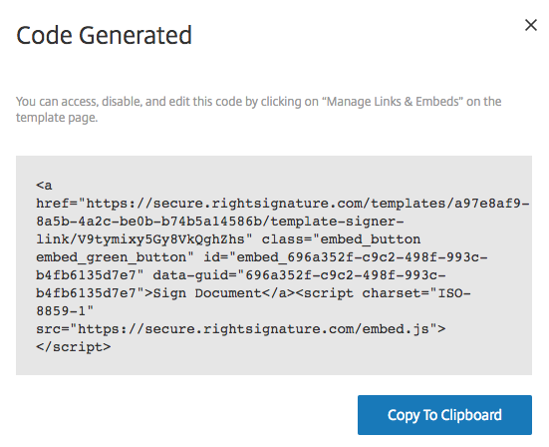
Task: Click the "8859-1" charset line
Action: (x=65, y=311)
